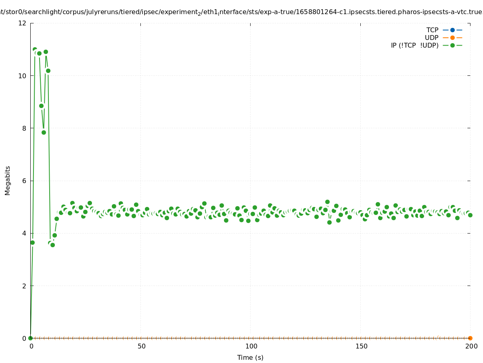Click the 50 tick label on x-axis
Image resolution: width=483 pixels, height=363 pixels.
141,346
